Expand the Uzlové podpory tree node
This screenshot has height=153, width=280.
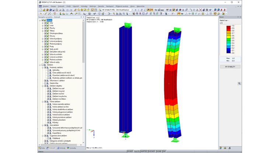(x=43, y=39)
